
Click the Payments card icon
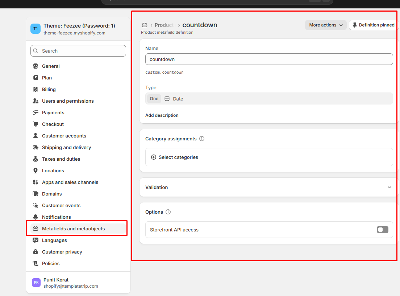click(36, 112)
